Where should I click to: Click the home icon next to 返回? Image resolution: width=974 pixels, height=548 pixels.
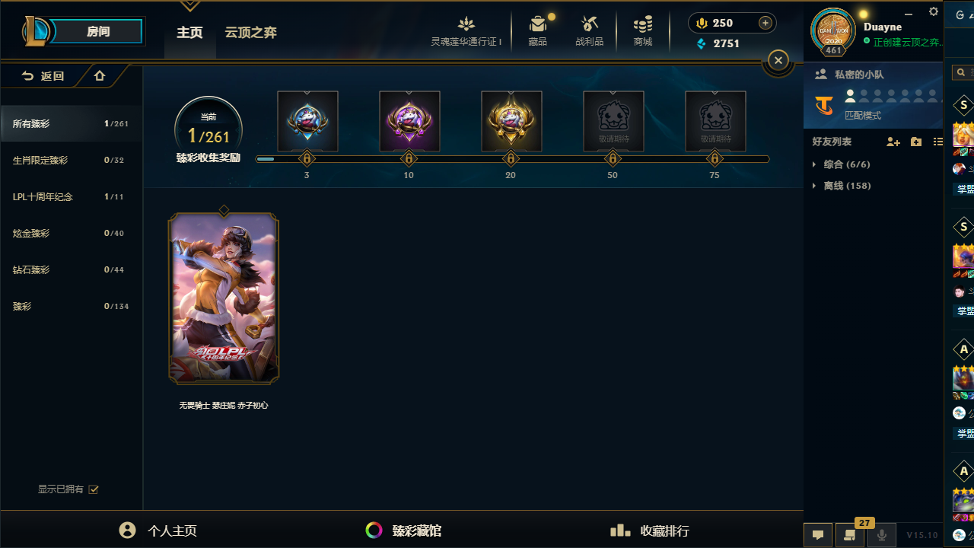(x=100, y=75)
